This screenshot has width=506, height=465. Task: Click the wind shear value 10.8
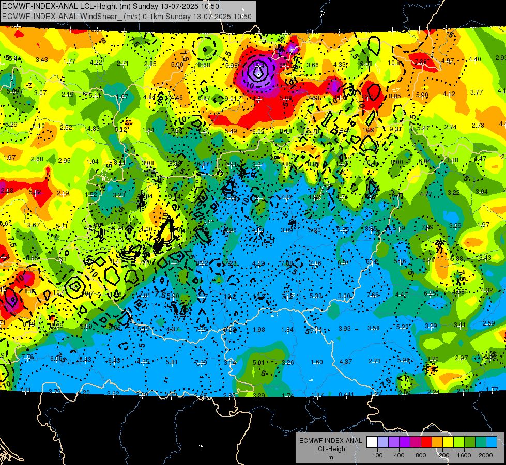point(394,63)
